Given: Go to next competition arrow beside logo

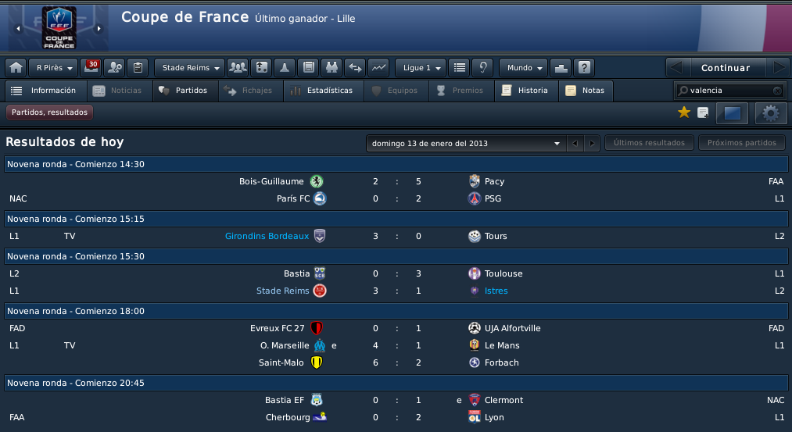Looking at the screenshot, I should [99, 29].
